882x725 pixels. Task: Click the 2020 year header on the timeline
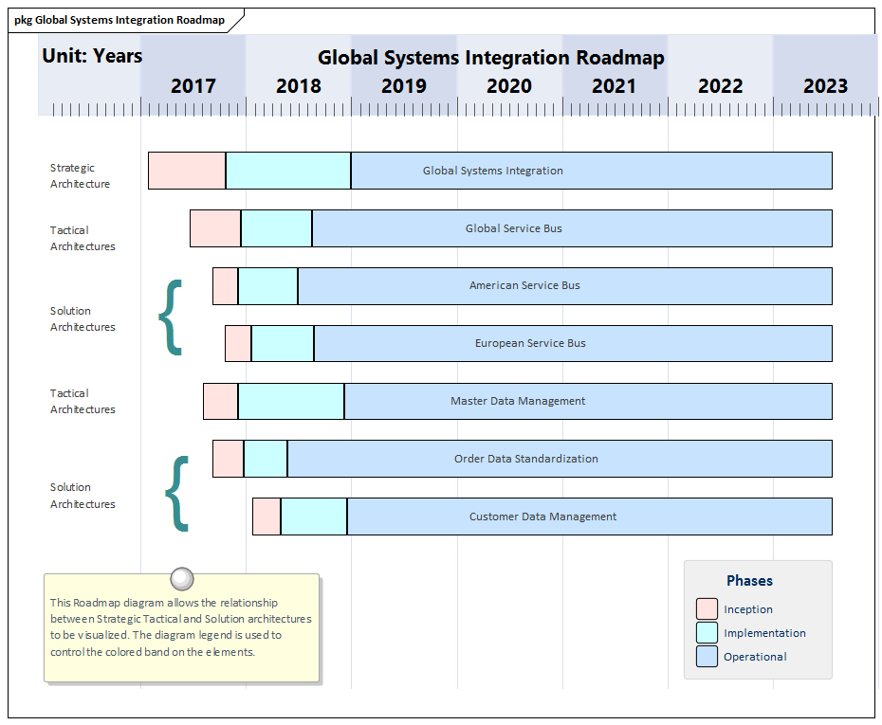[x=509, y=86]
